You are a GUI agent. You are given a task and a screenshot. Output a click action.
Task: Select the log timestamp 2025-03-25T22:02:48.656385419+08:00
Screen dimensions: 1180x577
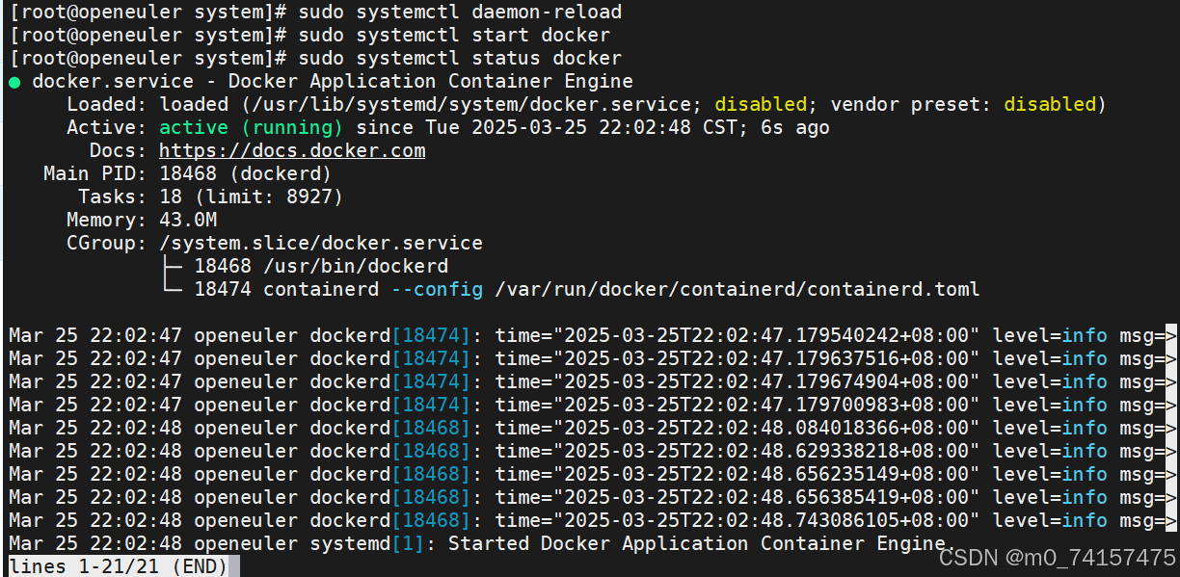(766, 498)
